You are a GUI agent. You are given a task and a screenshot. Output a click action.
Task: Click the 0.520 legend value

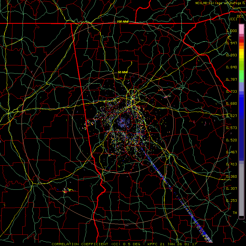click(x=232, y=140)
